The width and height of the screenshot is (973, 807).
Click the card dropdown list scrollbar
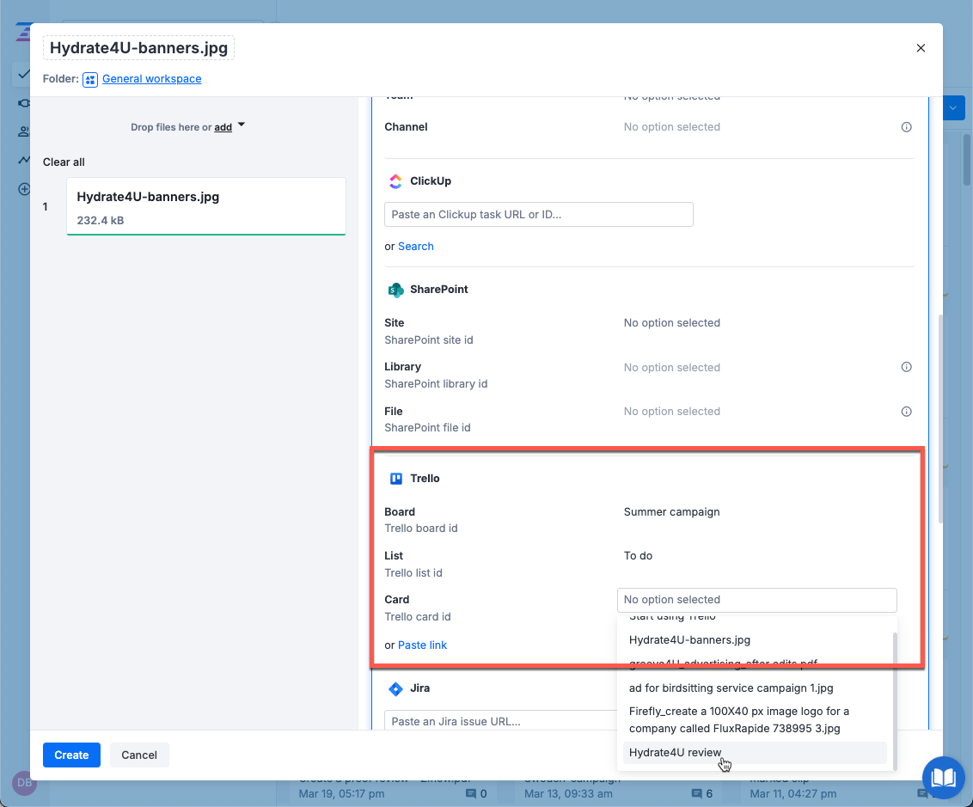click(895, 701)
